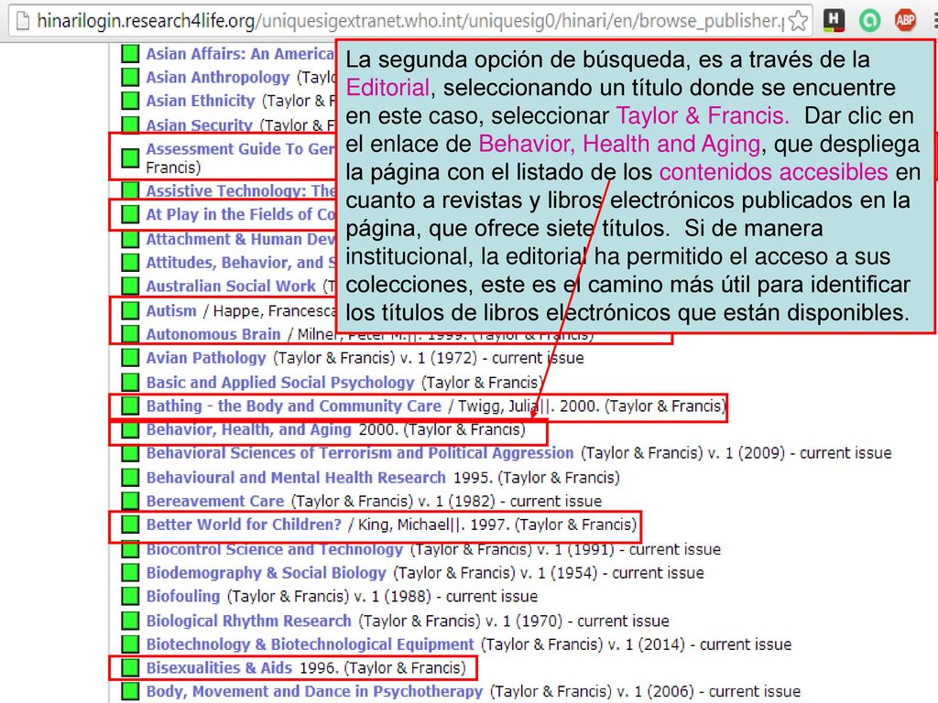Click the green Grammarly extension icon
The height and width of the screenshot is (703, 938).
coord(870,21)
